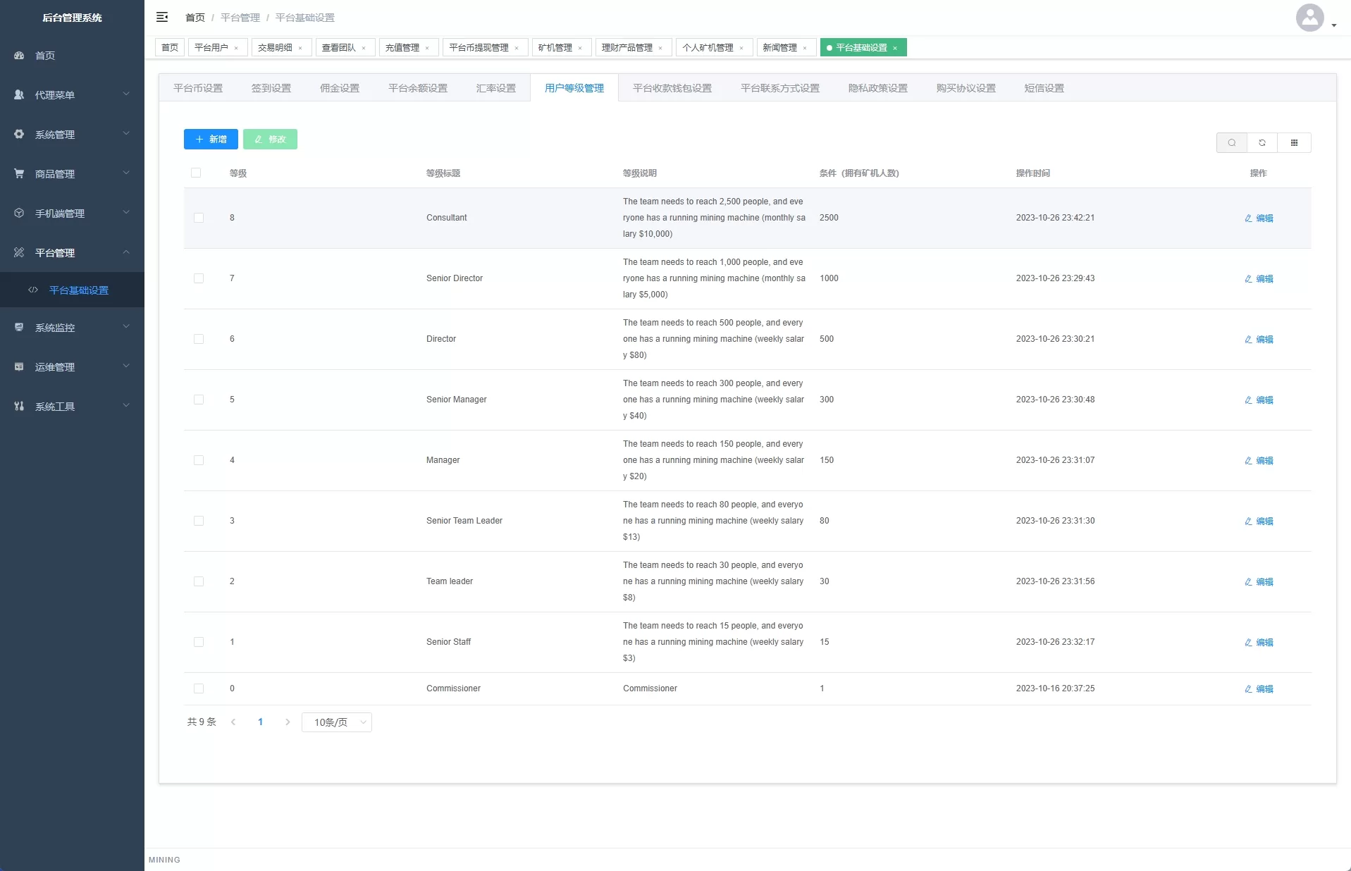Click the search icon above the table
1351x871 pixels.
click(x=1231, y=143)
